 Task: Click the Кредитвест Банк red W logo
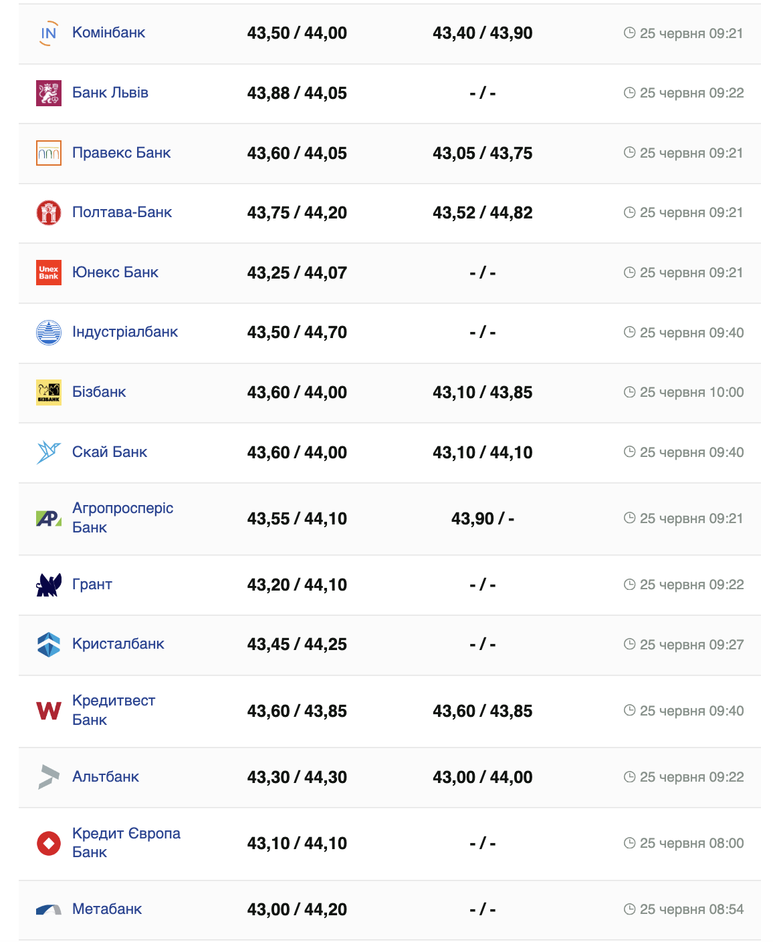click(48, 711)
